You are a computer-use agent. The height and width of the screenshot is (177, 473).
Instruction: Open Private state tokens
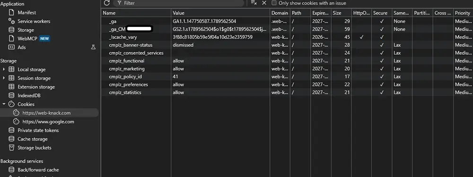38,131
